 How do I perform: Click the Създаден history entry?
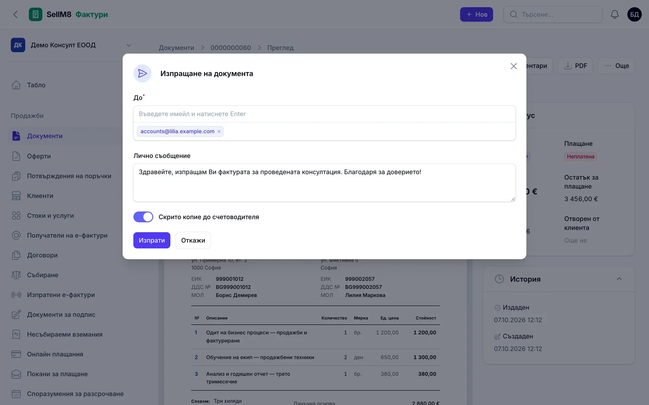[x=518, y=336]
